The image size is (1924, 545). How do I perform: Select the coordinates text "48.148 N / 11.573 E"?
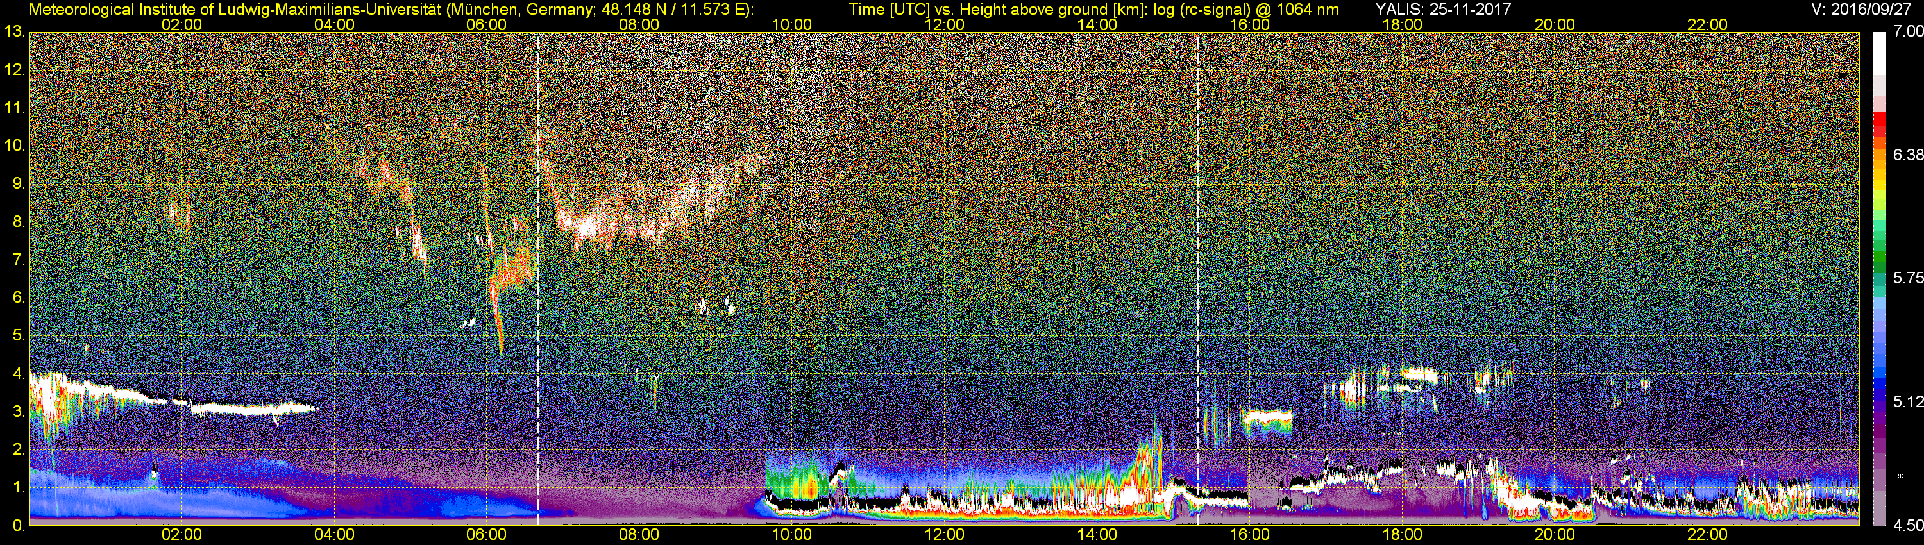click(x=671, y=9)
